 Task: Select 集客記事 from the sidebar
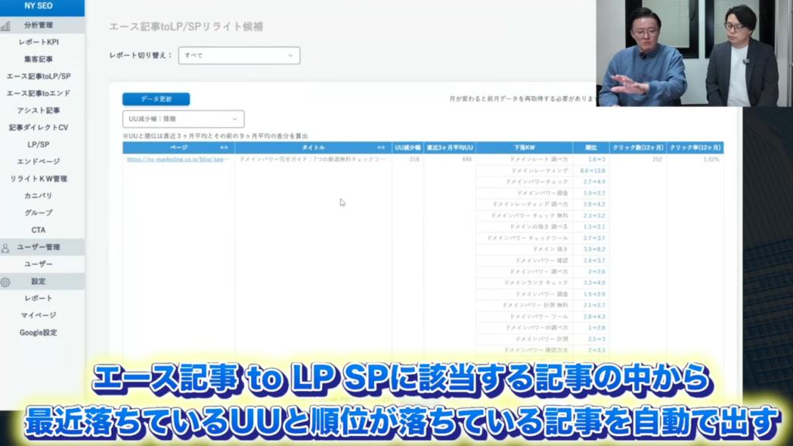38,60
